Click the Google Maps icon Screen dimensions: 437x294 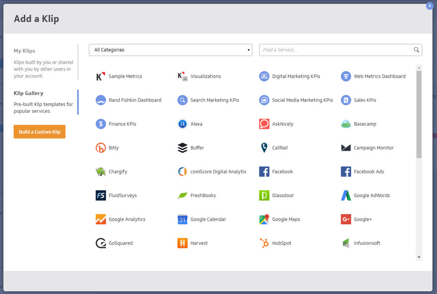point(264,219)
